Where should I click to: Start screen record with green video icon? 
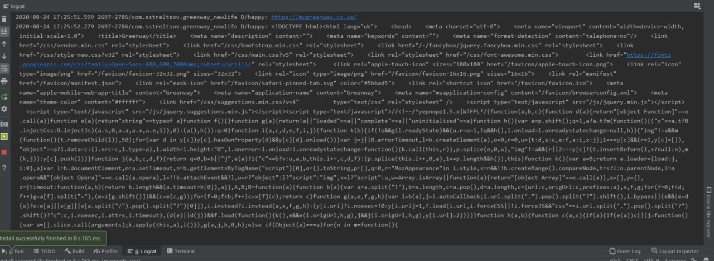[x=4, y=136]
